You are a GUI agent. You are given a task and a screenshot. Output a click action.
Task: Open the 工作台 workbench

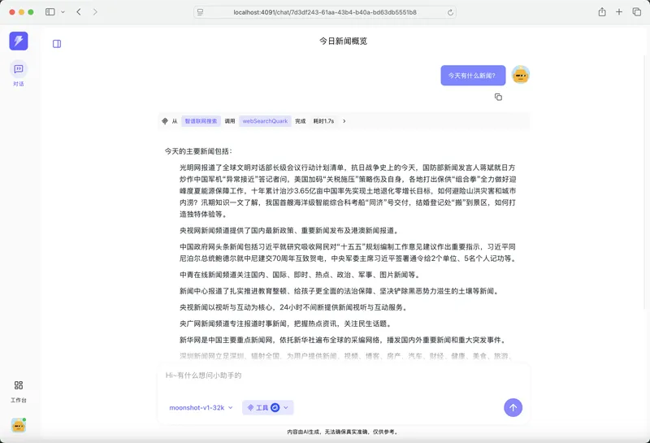(18, 389)
